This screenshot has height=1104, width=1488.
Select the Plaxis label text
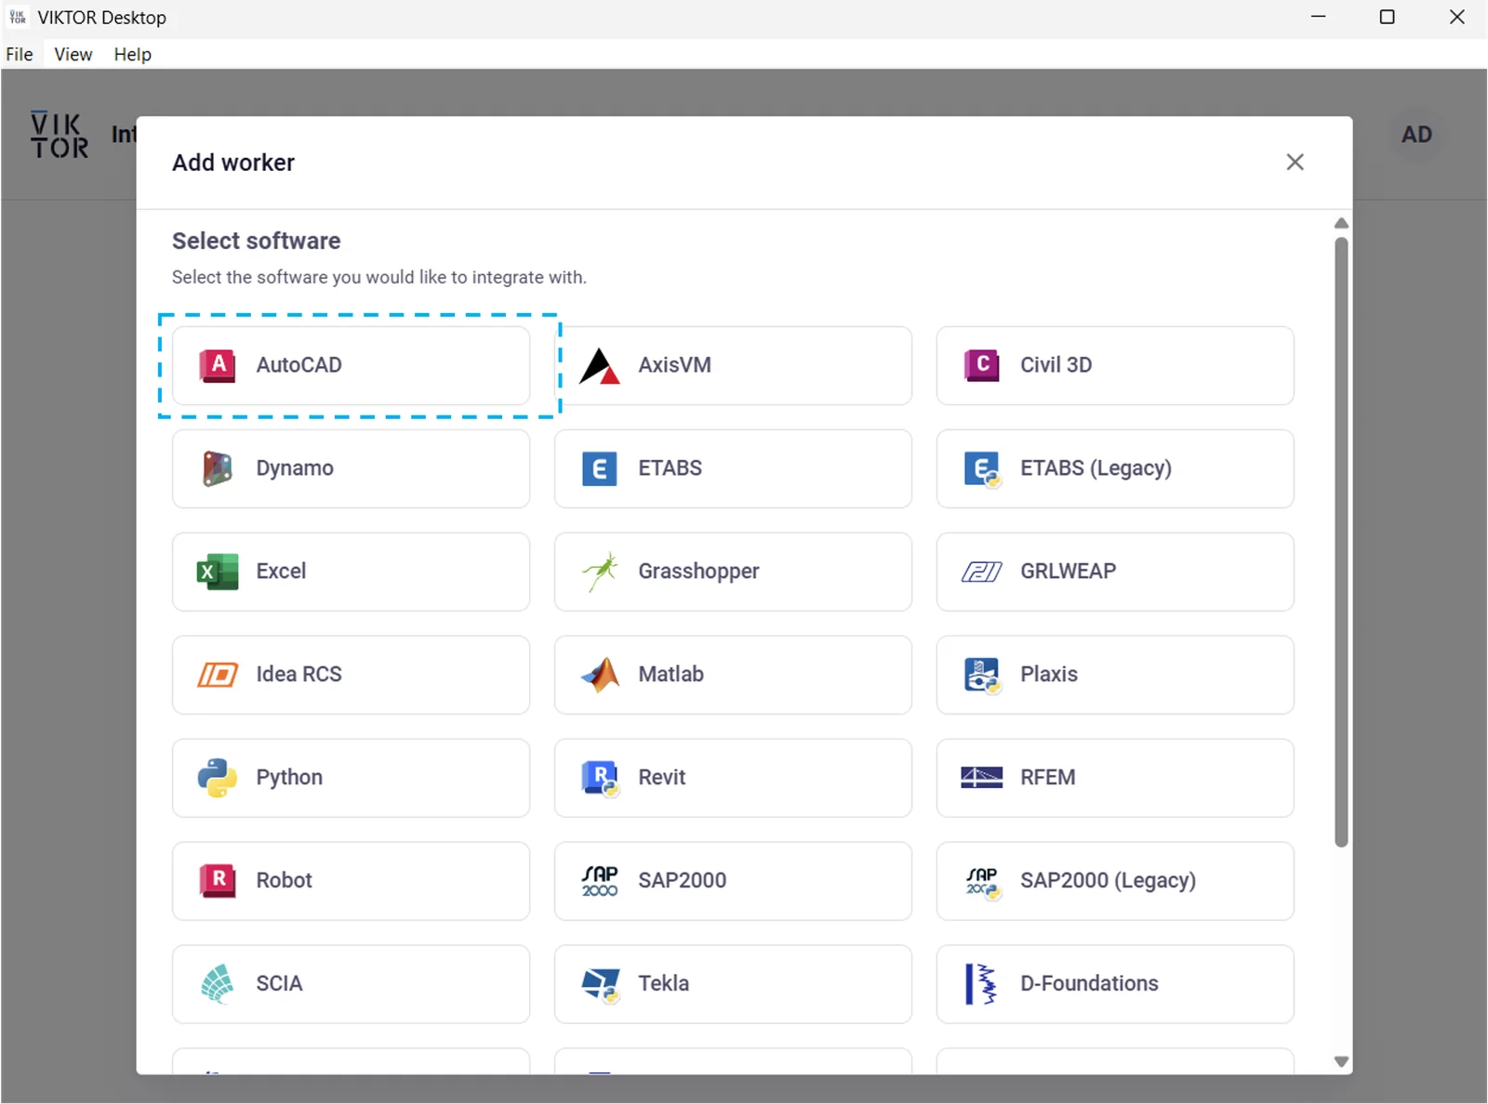point(1049,675)
